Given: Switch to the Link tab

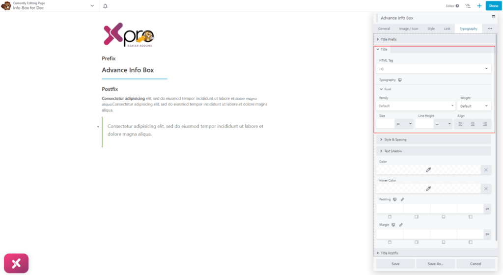Looking at the screenshot, I should coord(447,28).
